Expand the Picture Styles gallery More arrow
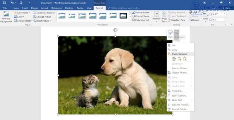 click(130, 20)
